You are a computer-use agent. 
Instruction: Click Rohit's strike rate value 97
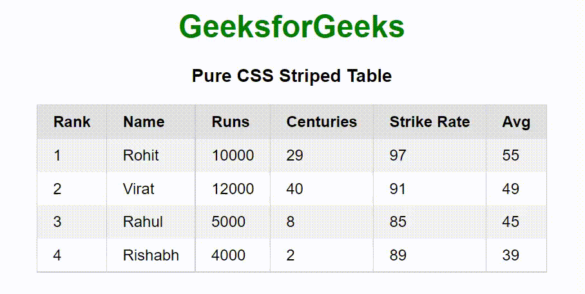398,155
